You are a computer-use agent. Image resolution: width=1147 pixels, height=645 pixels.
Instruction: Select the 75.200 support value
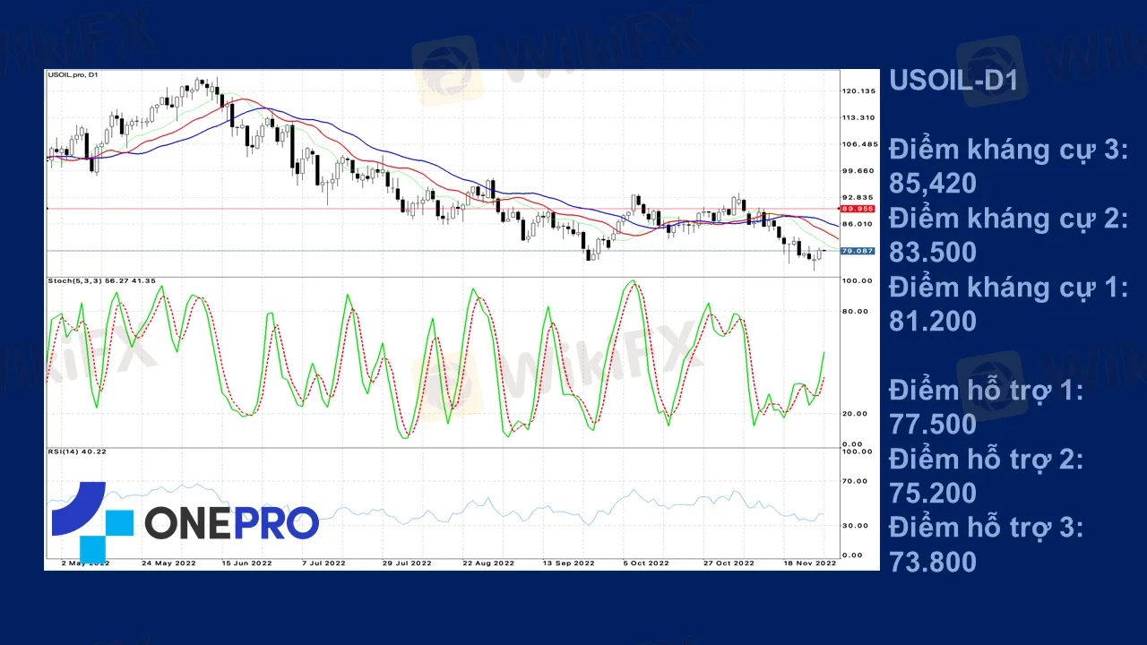point(933,493)
